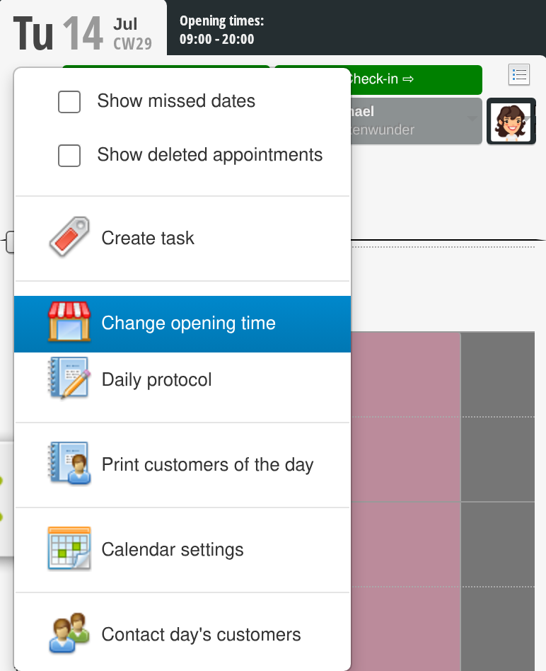Enable Show deleted appointments checkbox
546x671 pixels.
pyautogui.click(x=69, y=155)
